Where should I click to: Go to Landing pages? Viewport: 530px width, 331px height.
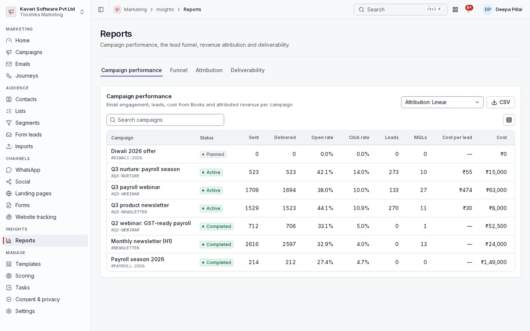(45, 193)
